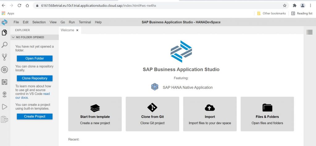Go forward in the browser

[x=11, y=6]
